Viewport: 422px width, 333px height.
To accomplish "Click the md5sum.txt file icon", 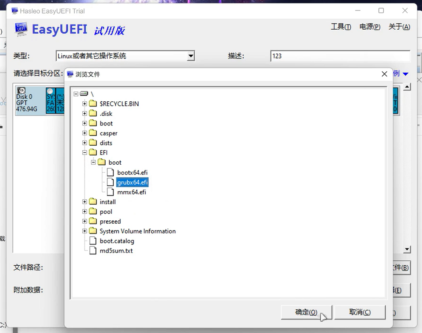I will (x=93, y=251).
